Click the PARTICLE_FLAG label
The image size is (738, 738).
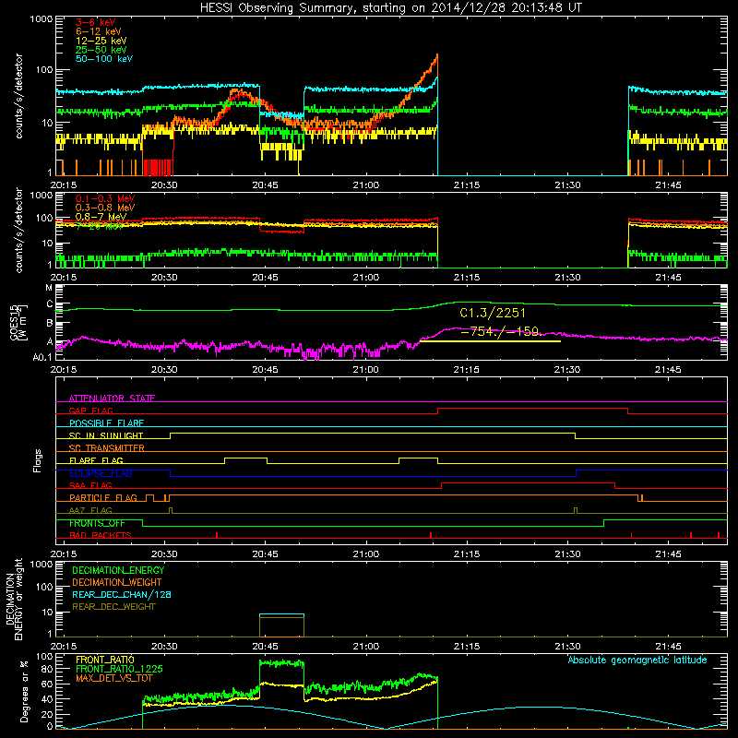tap(103, 497)
